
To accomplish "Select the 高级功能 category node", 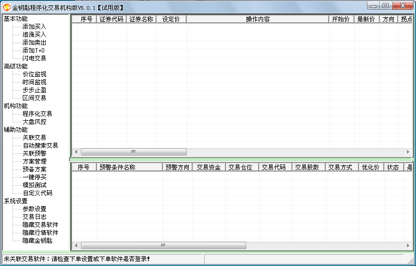I will (16, 66).
